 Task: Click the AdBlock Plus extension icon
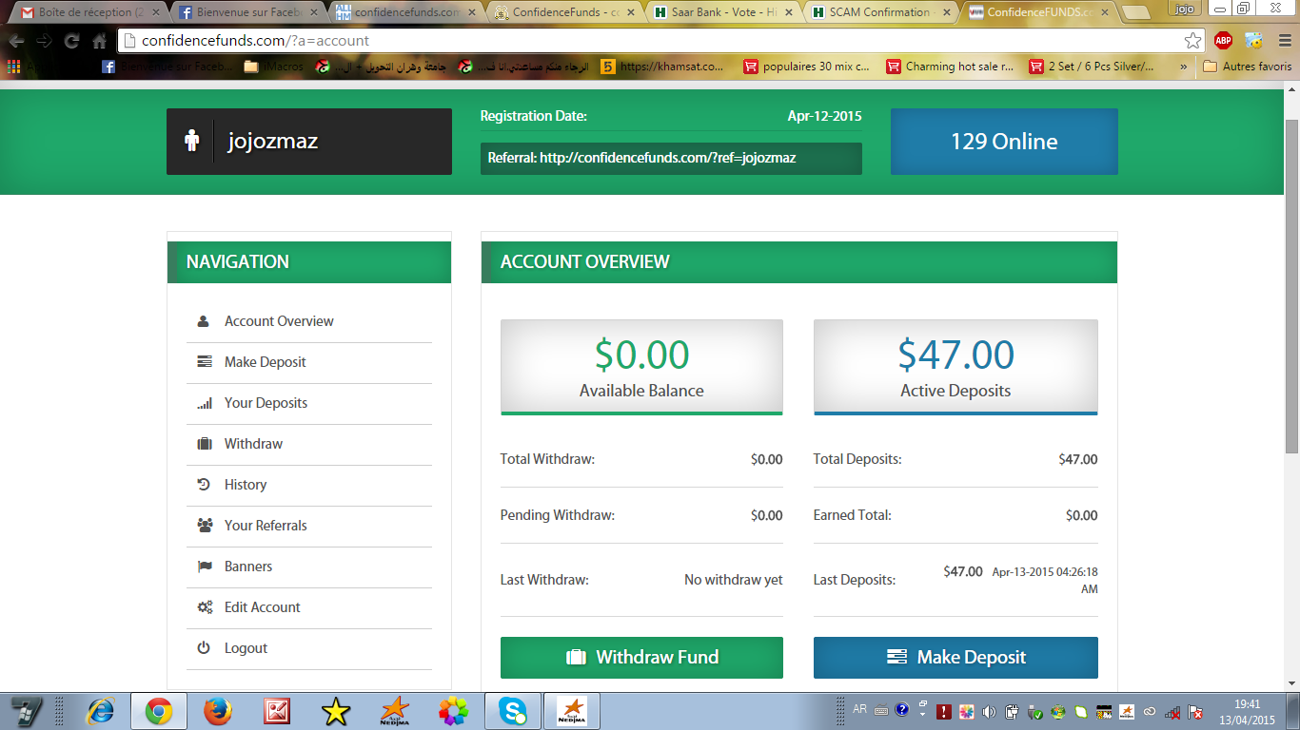point(1223,41)
